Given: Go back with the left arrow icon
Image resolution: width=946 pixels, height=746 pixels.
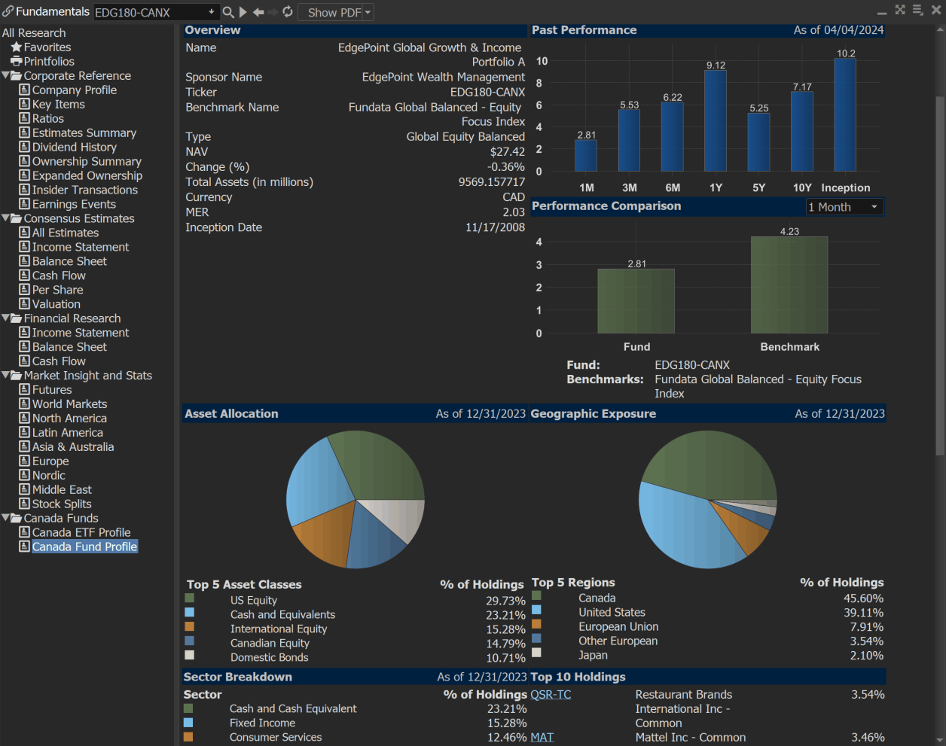Looking at the screenshot, I should [x=258, y=12].
